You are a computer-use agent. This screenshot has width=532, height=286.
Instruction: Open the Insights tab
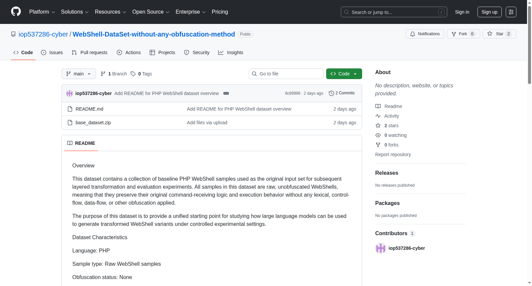pyautogui.click(x=231, y=52)
